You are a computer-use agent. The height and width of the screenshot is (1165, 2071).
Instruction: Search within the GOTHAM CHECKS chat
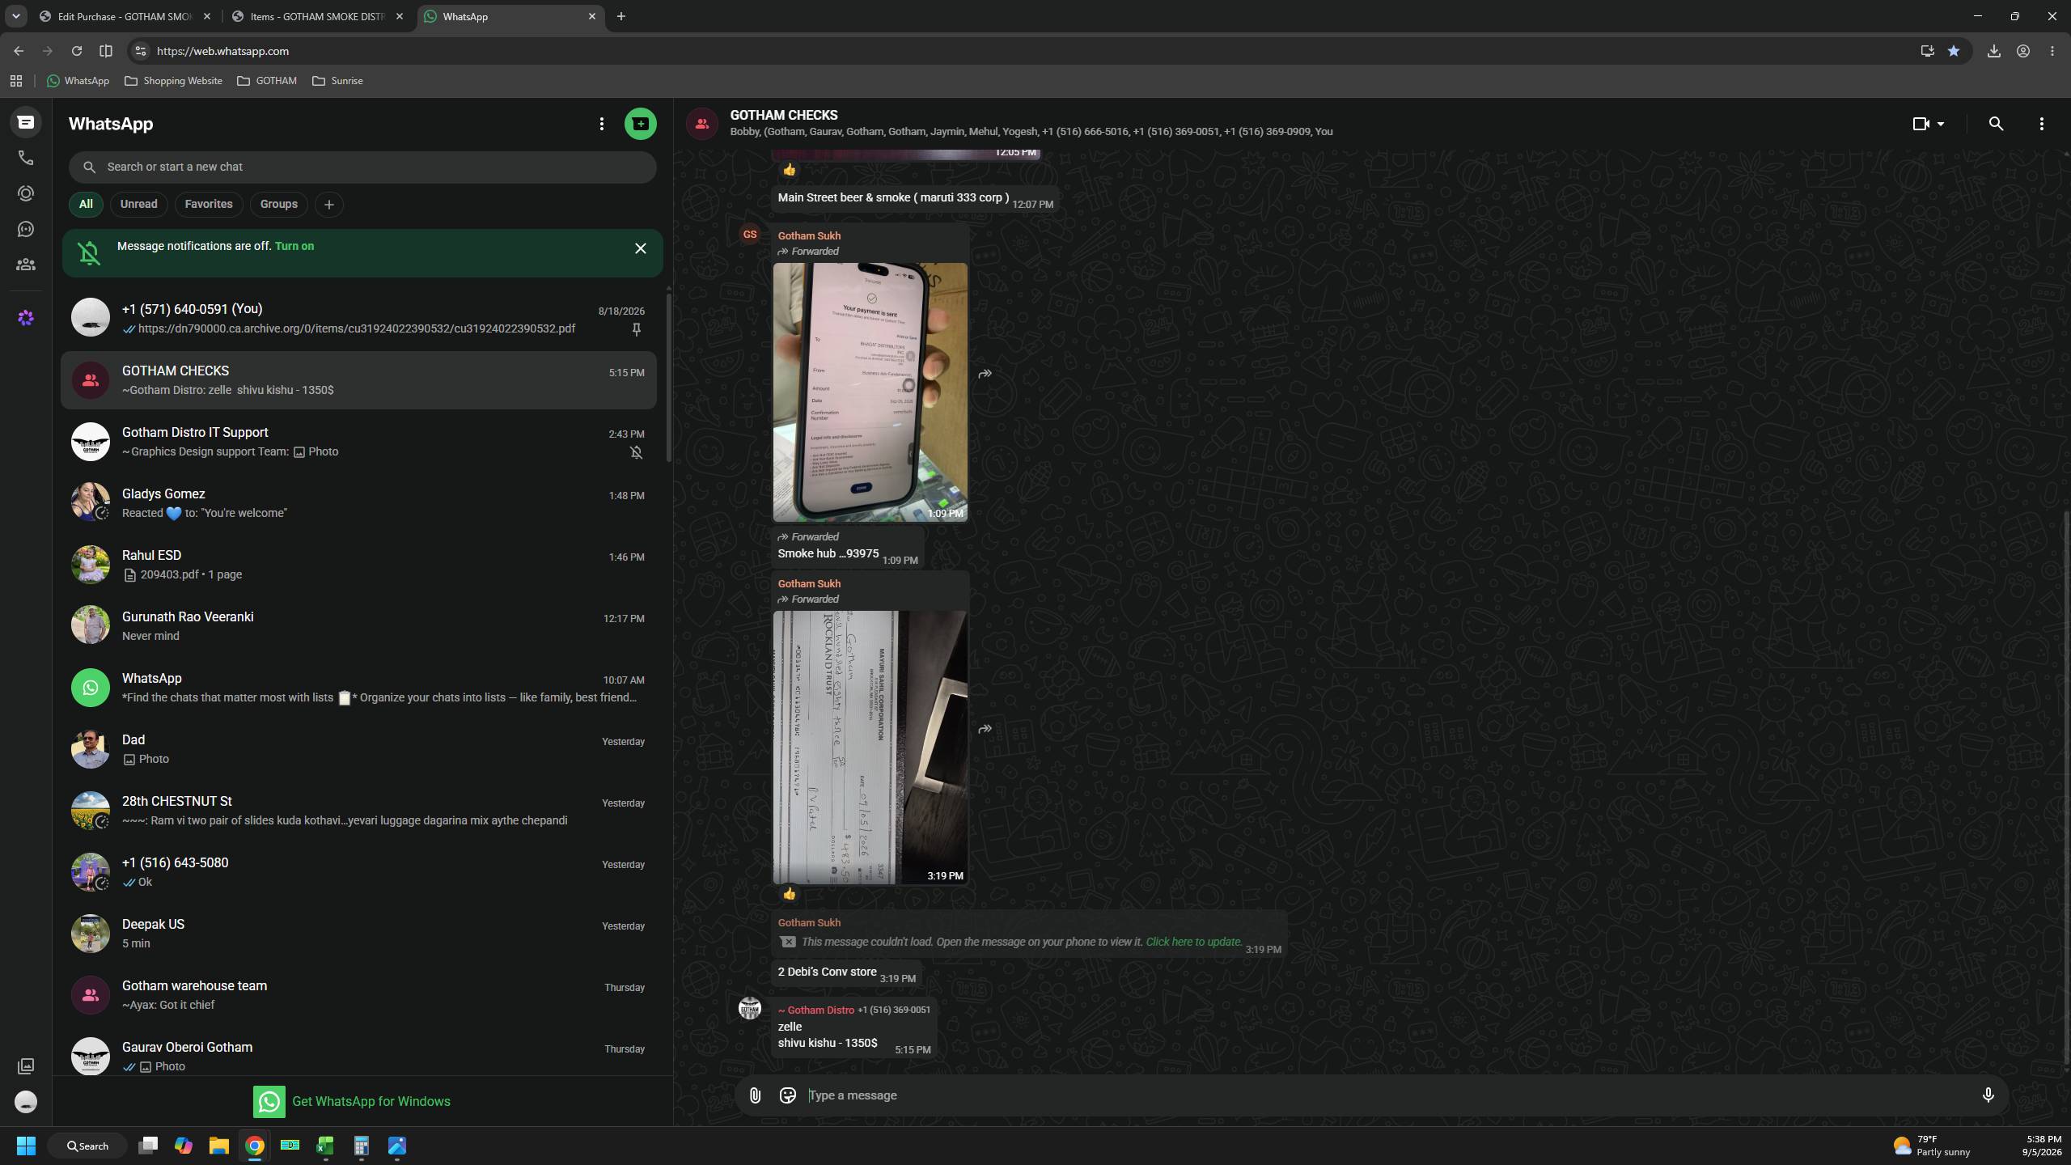(x=1996, y=124)
